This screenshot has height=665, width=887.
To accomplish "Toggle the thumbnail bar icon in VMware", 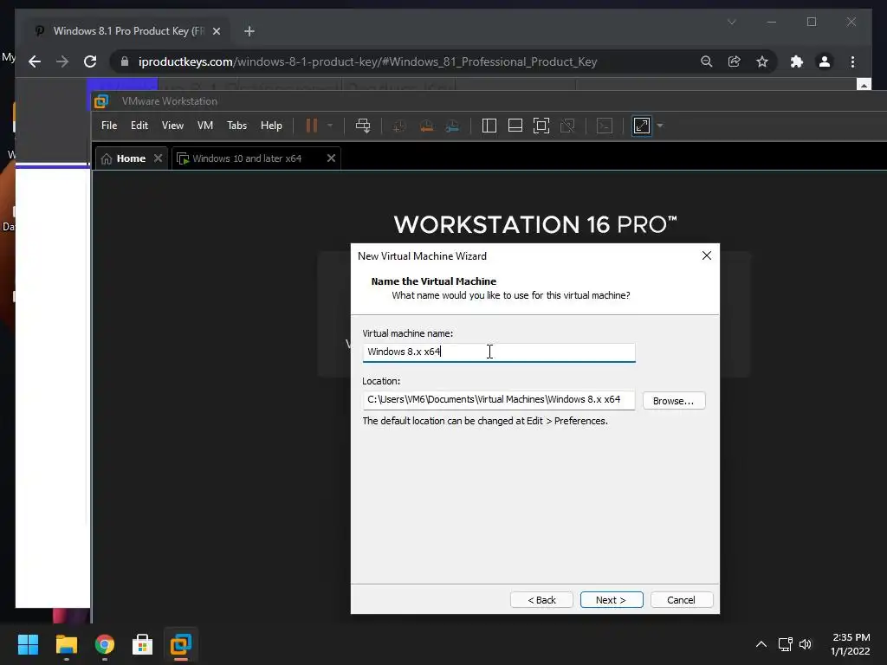I will coord(515,126).
